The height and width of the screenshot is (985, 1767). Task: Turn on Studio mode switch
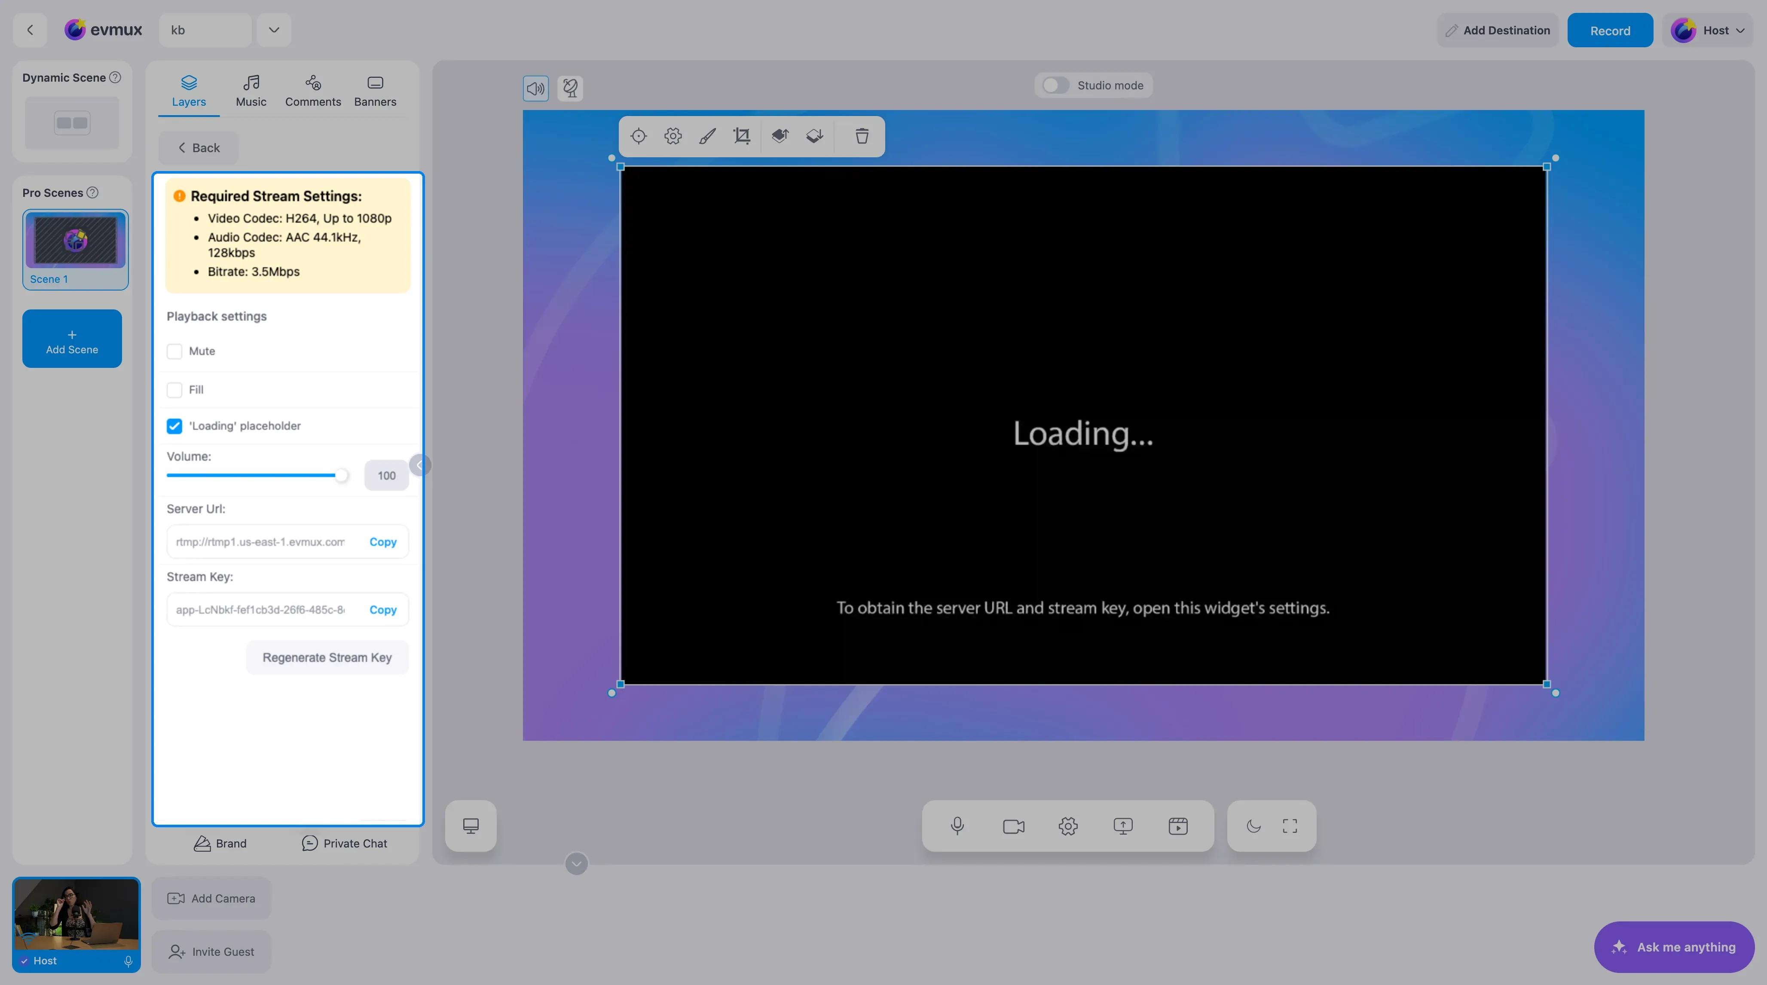tap(1055, 85)
